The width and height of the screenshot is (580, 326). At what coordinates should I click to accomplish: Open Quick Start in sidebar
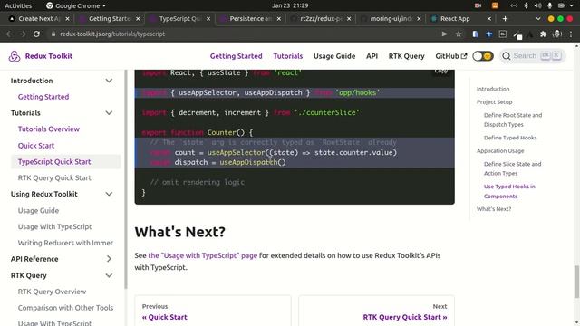point(36,146)
